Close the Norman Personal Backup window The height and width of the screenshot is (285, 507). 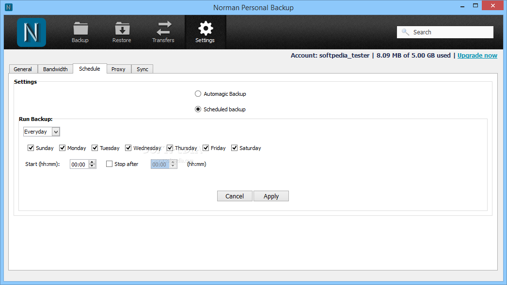493,5
